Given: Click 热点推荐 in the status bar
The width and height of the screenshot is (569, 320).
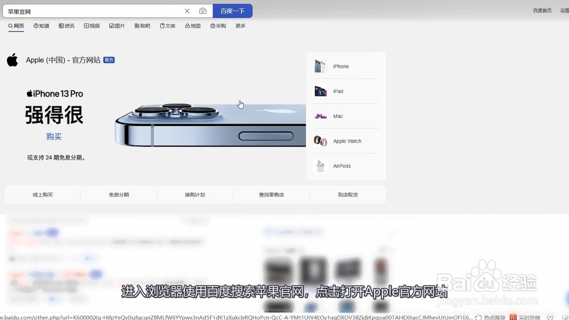Looking at the screenshot, I should tap(490, 317).
